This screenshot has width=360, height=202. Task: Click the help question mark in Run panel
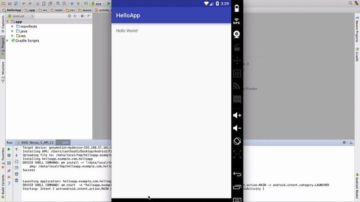(9, 183)
